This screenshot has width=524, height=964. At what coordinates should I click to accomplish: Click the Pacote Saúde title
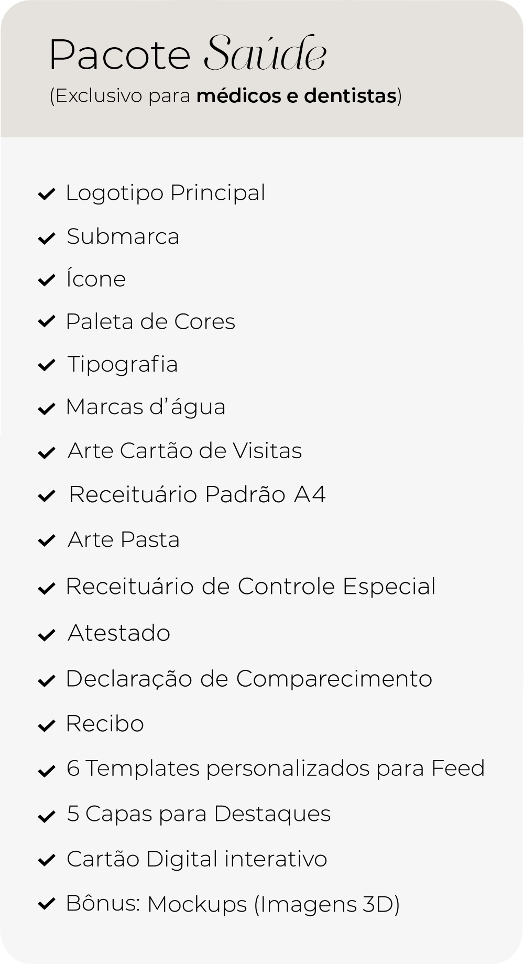(x=188, y=53)
